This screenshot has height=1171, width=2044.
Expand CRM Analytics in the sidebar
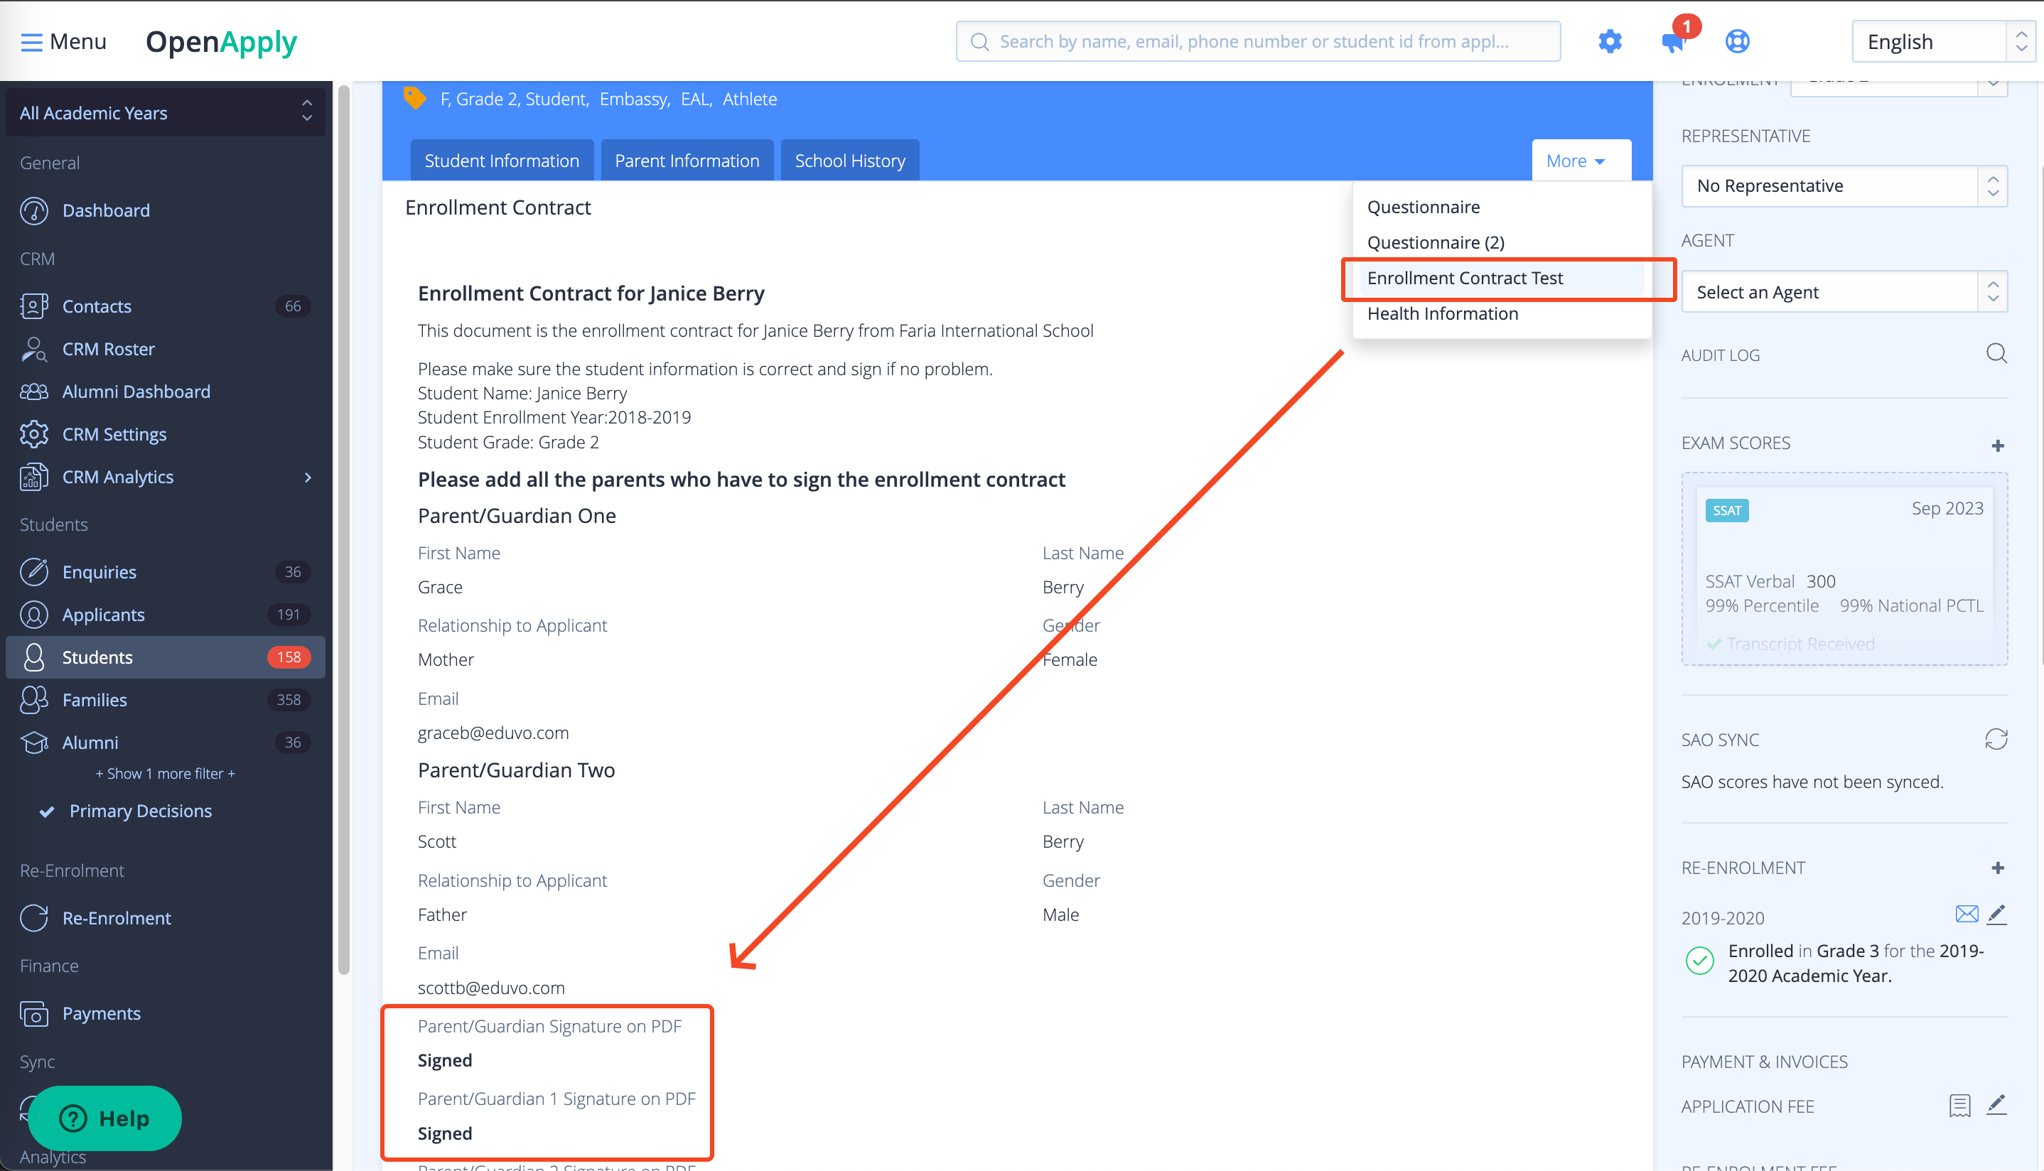coord(306,476)
